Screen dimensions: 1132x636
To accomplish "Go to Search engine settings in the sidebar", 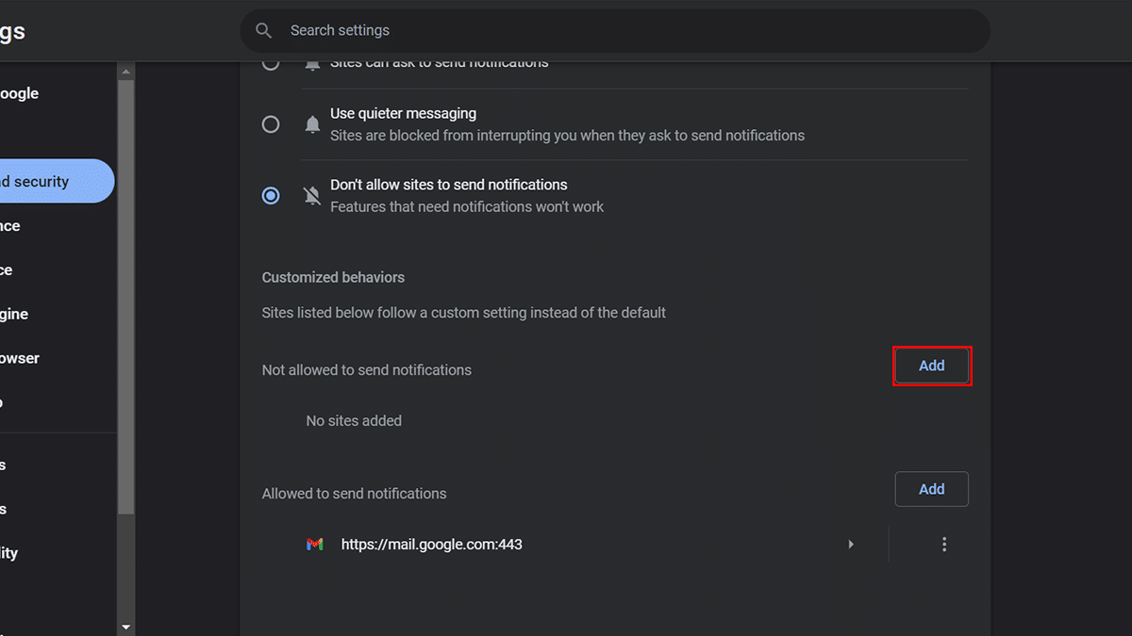I will coord(14,314).
